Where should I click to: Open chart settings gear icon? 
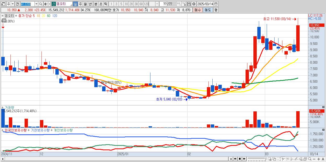194,4
